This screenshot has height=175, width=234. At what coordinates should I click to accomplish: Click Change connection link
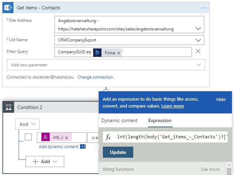pos(96,77)
